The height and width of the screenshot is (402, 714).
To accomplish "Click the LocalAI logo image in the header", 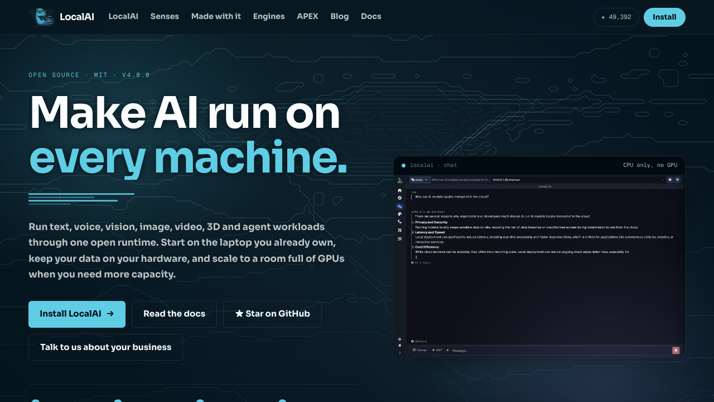I will [42, 17].
